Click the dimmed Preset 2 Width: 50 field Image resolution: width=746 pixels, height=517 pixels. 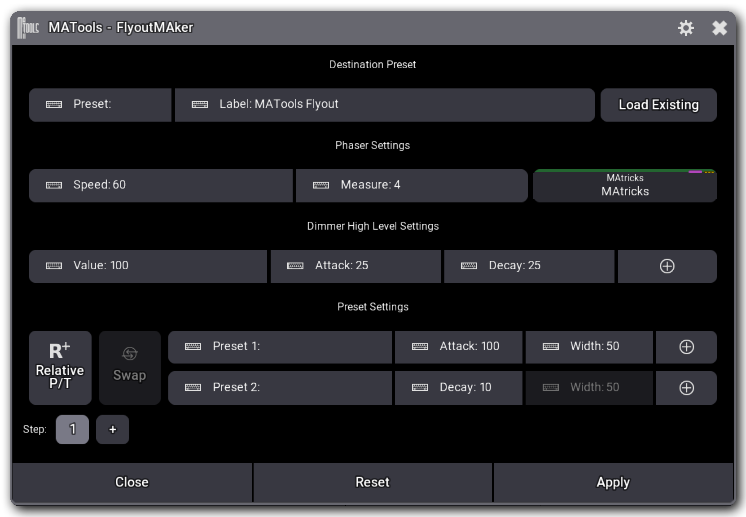pos(589,388)
